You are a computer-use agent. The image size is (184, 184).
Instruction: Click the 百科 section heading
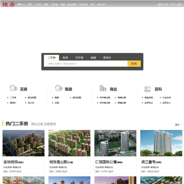(x=158, y=89)
